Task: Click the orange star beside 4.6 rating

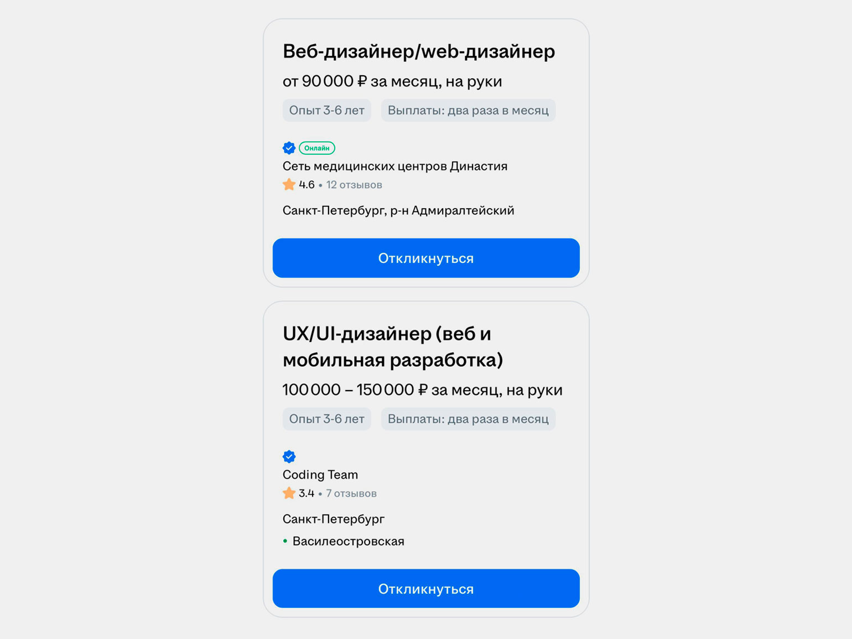Action: 289,185
